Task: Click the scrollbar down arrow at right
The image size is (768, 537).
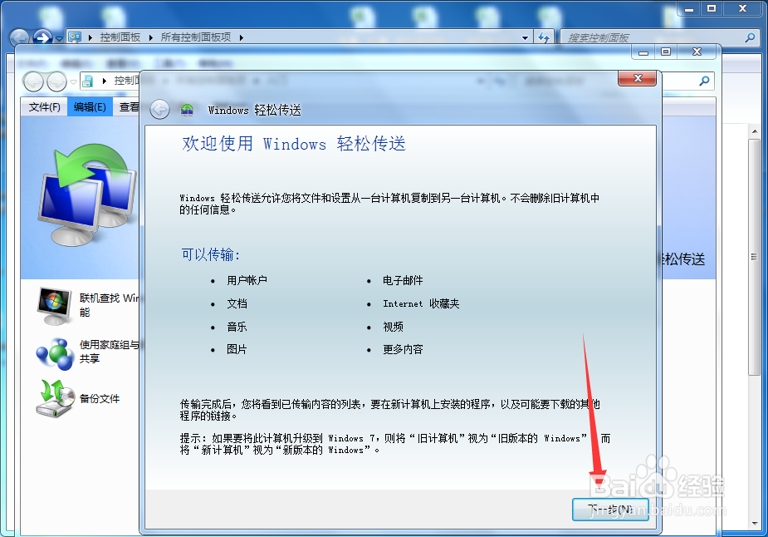Action: click(x=754, y=523)
